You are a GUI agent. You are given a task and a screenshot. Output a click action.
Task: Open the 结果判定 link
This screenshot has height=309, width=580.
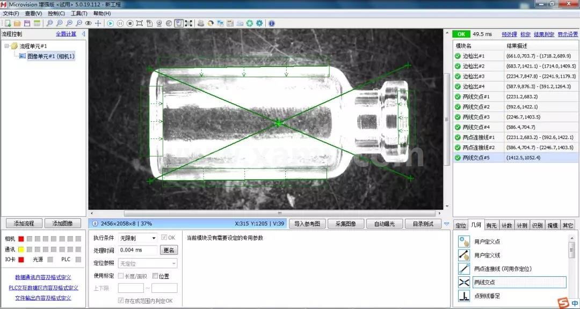pyautogui.click(x=544, y=34)
